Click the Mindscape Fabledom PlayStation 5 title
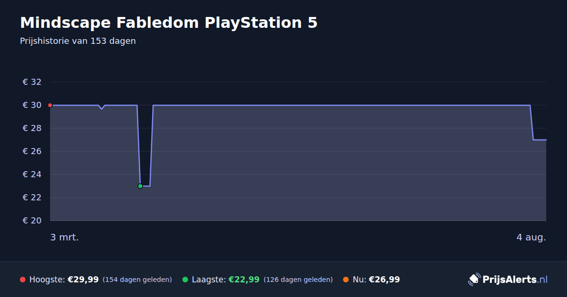The height and width of the screenshot is (297, 567). click(x=169, y=23)
